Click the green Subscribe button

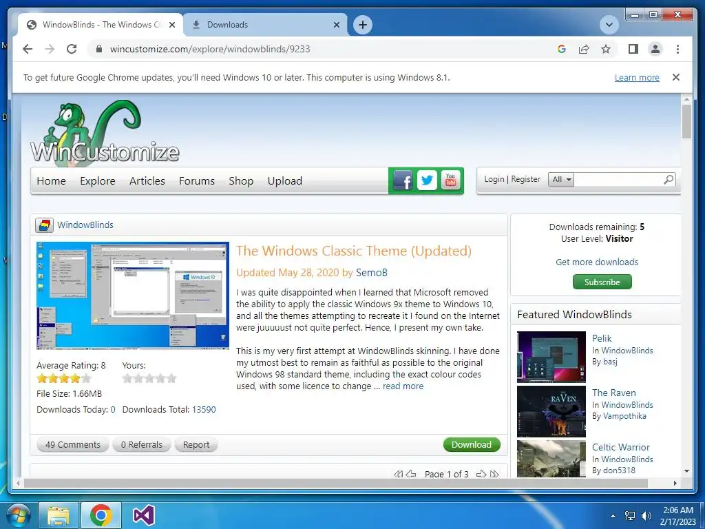click(x=602, y=282)
